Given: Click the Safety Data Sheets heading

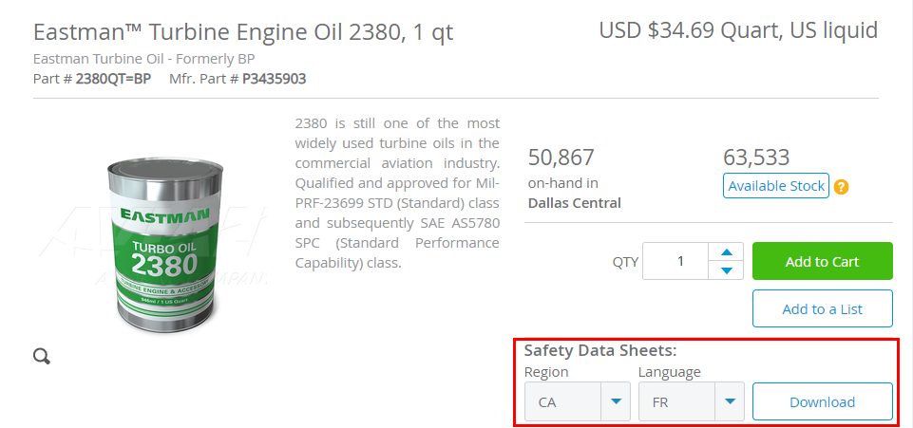Looking at the screenshot, I should point(599,350).
